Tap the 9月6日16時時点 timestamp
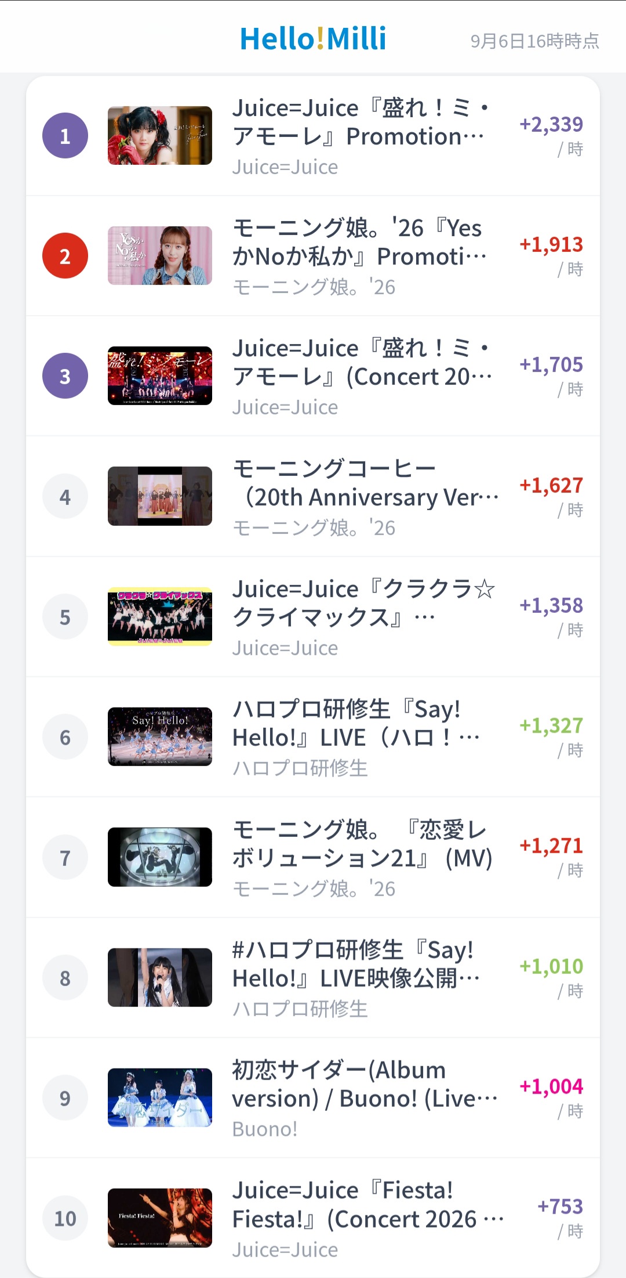Viewport: 626px width, 1278px height. pos(535,41)
